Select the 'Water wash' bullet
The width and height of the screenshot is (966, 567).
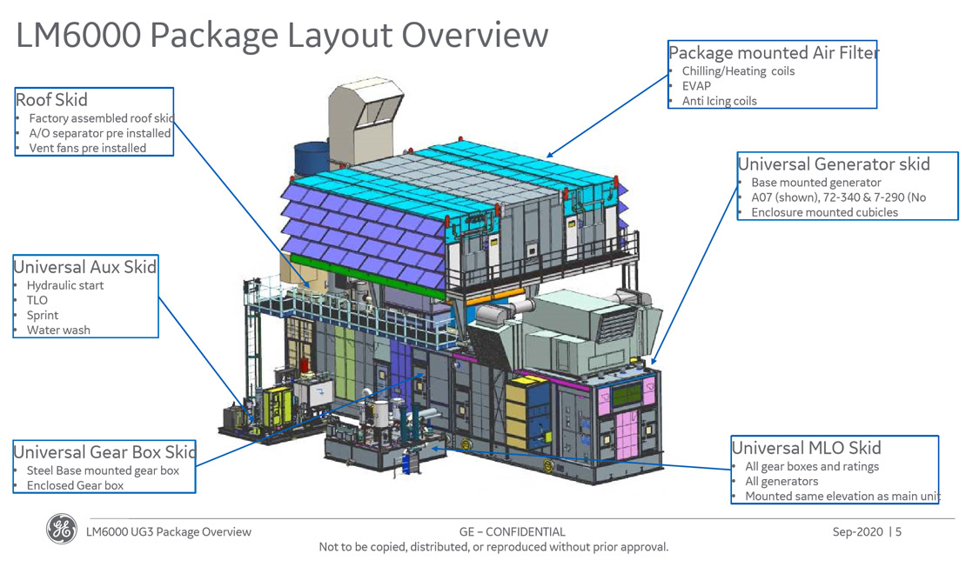coord(58,330)
